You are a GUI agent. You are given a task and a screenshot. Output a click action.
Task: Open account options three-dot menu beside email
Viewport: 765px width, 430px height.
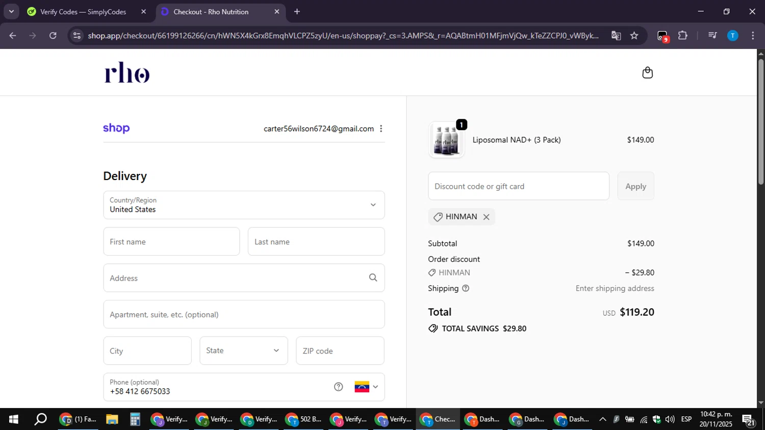click(x=381, y=129)
